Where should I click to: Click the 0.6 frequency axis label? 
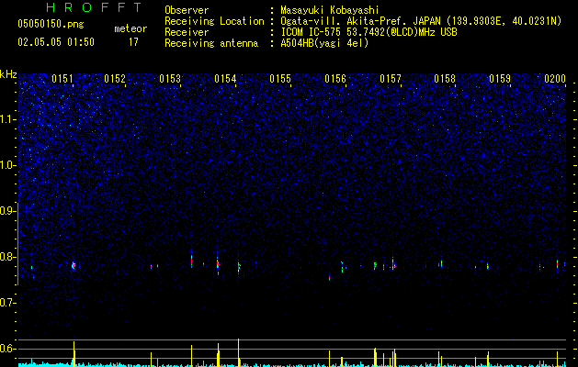7,349
